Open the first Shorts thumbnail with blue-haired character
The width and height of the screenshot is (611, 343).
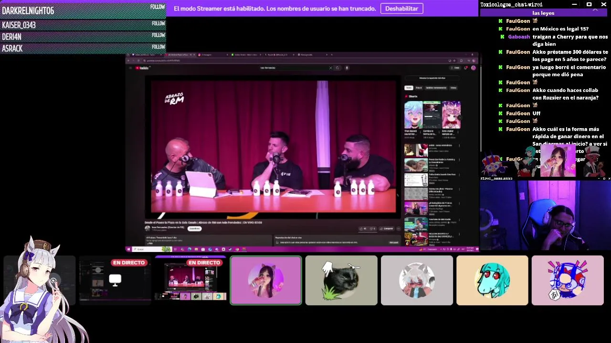pos(413,115)
